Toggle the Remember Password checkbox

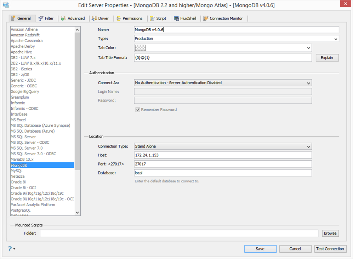[x=138, y=110]
